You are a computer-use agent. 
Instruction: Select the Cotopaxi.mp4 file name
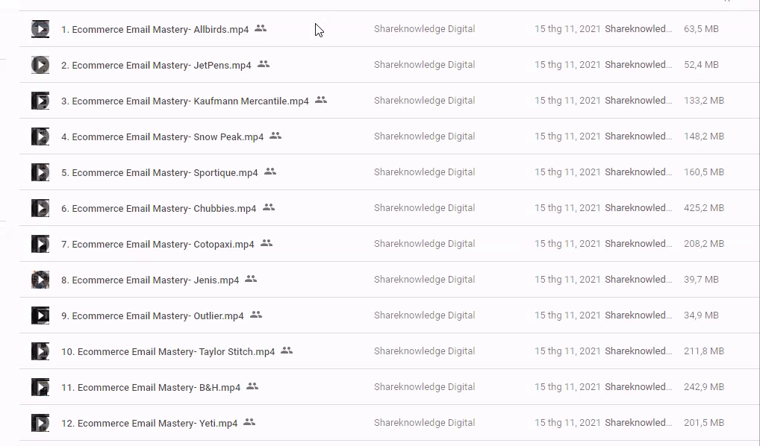[x=158, y=245]
